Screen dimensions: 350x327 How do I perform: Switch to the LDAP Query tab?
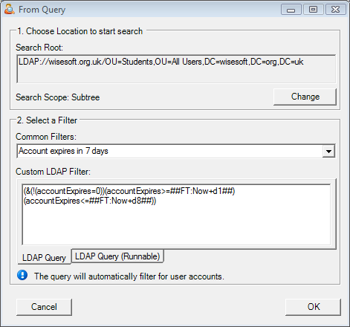tap(44, 257)
